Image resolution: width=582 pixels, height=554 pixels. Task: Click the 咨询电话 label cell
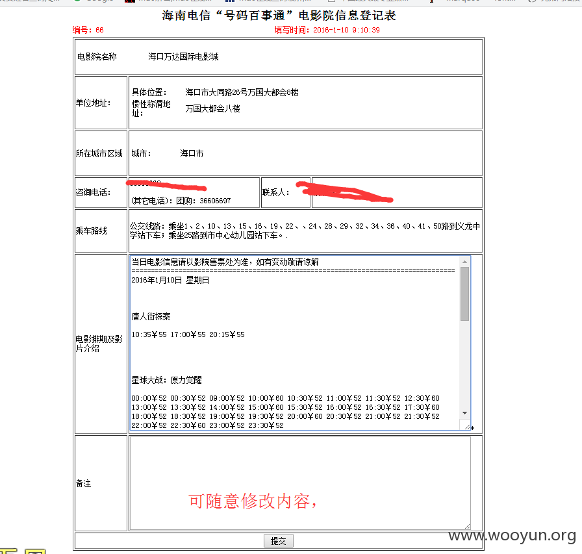pos(101,193)
